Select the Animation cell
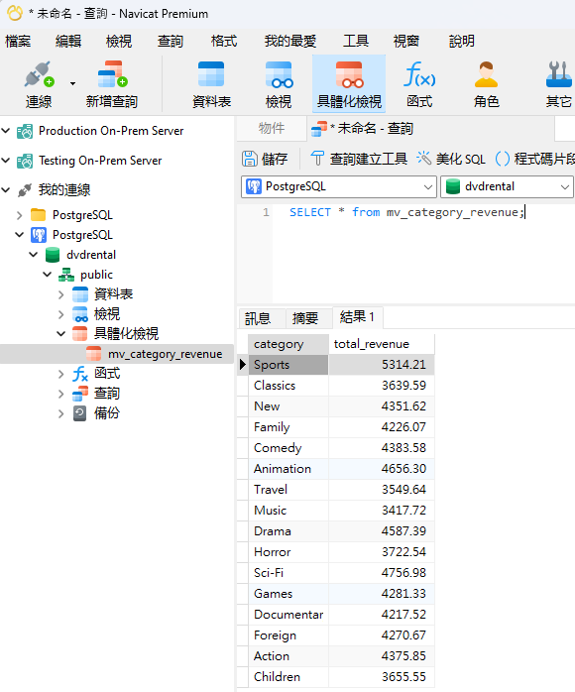 pyautogui.click(x=288, y=469)
